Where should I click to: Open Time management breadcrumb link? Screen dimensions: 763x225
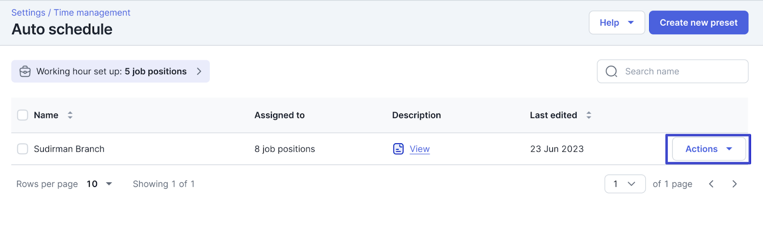(x=92, y=13)
